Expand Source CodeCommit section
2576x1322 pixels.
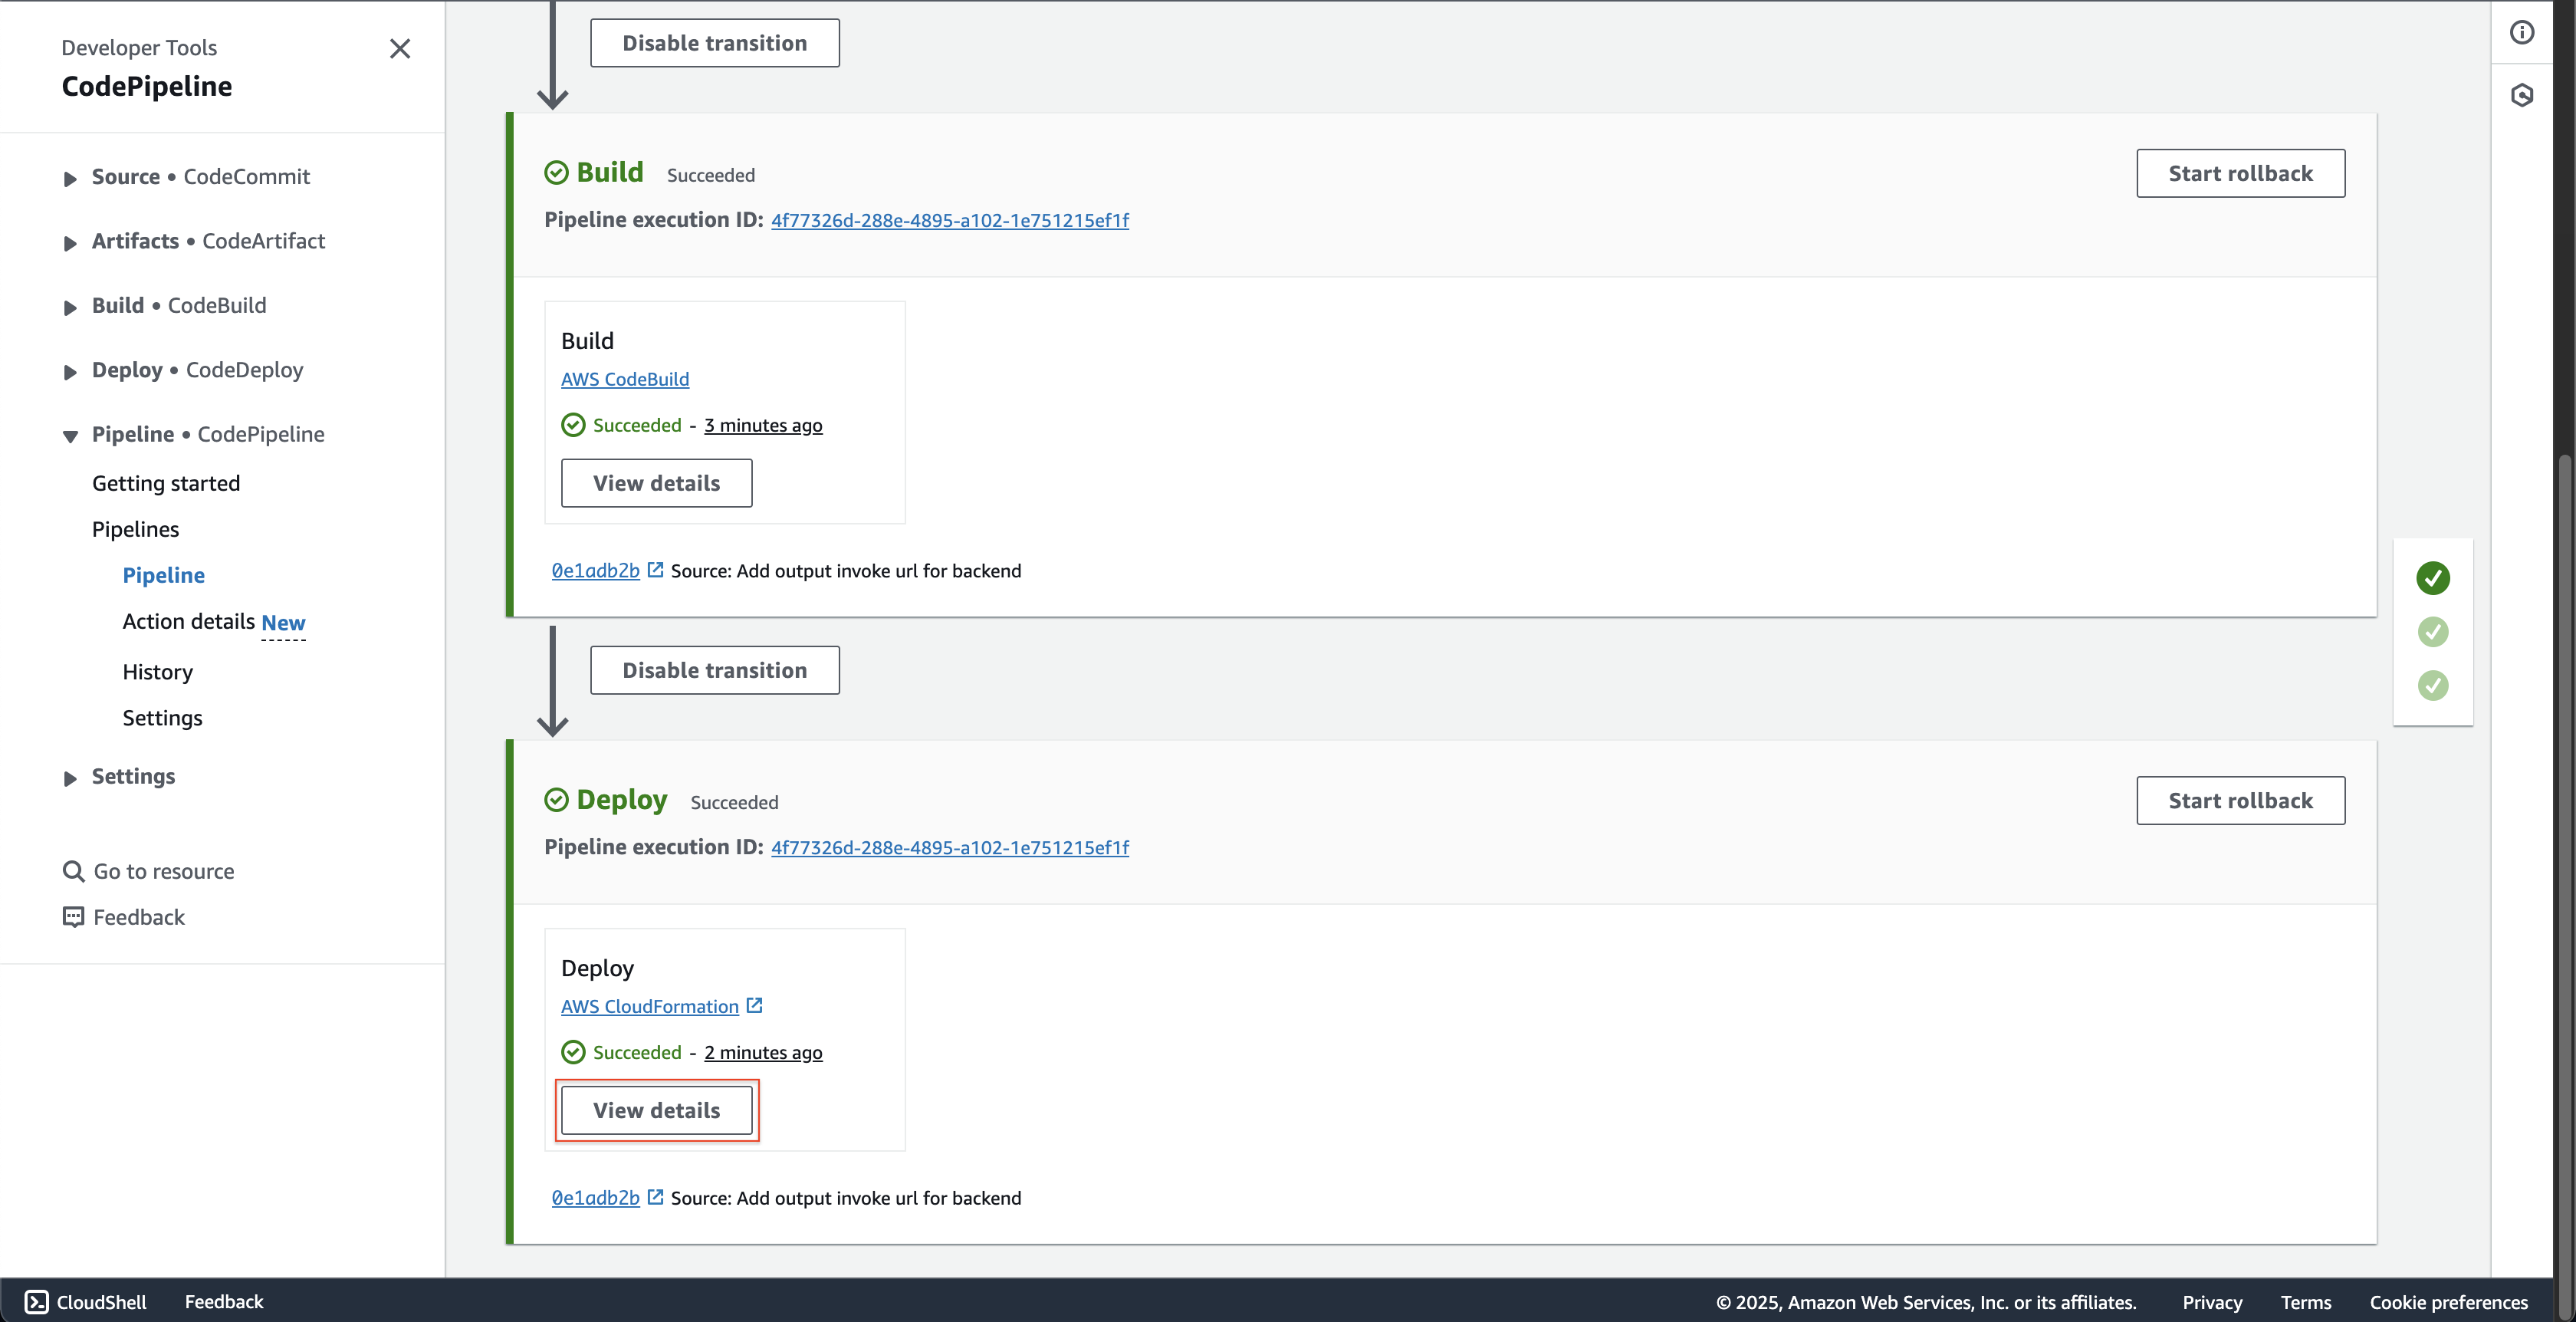pyautogui.click(x=70, y=178)
